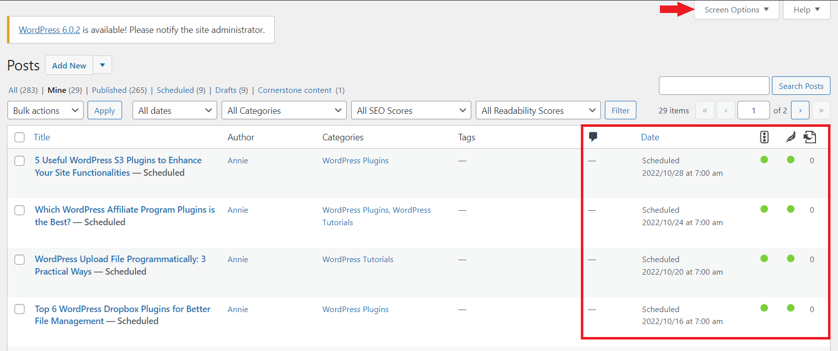Click readability dot for Dropbox Plugins post

click(x=790, y=308)
